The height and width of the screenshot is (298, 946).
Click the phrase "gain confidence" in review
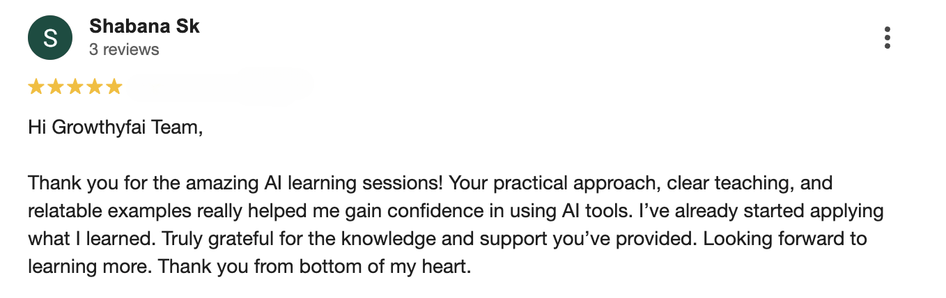[375, 211]
